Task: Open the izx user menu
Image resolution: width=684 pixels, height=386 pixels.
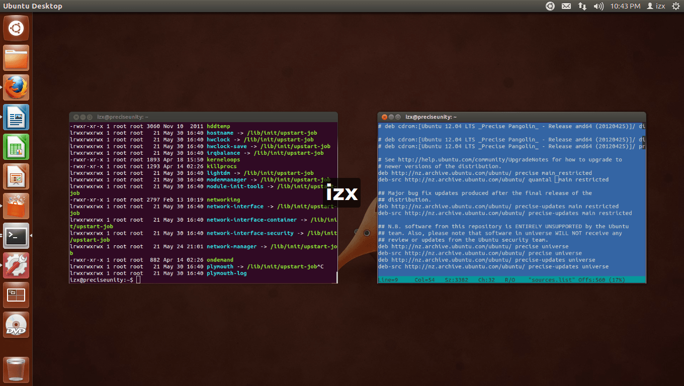Action: pos(656,6)
